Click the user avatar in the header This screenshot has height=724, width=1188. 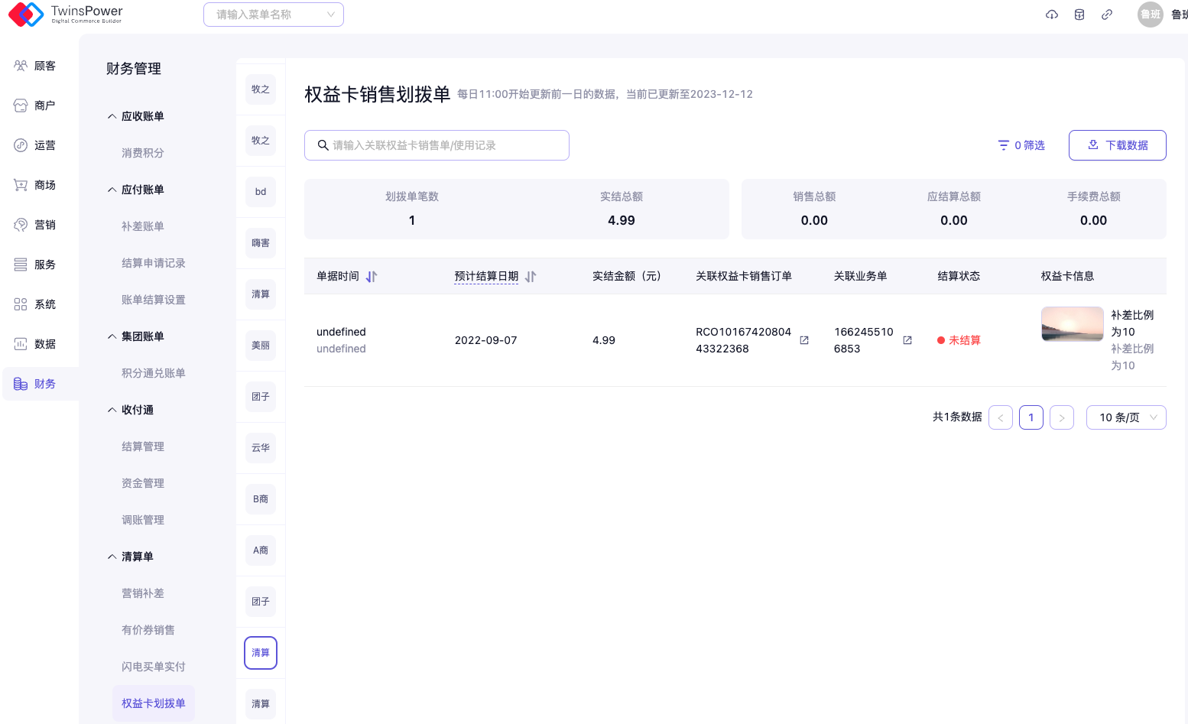click(x=1150, y=15)
